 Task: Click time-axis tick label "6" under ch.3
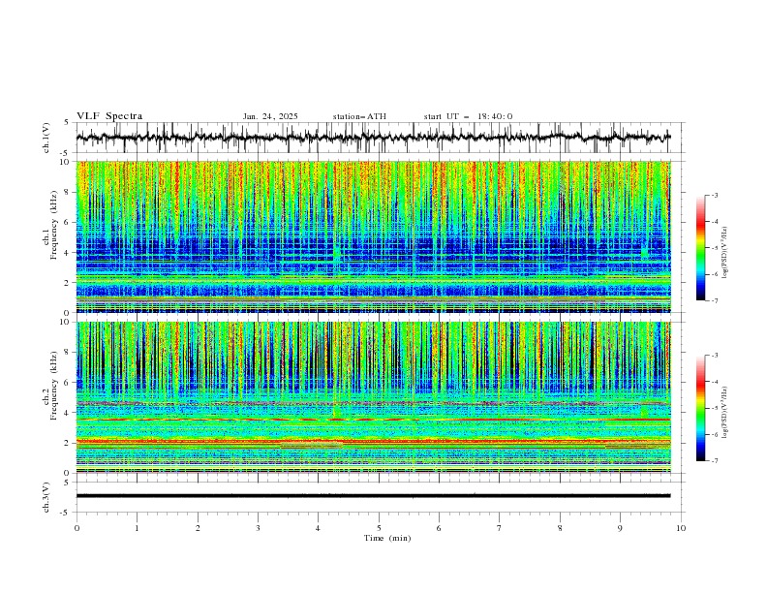click(439, 528)
